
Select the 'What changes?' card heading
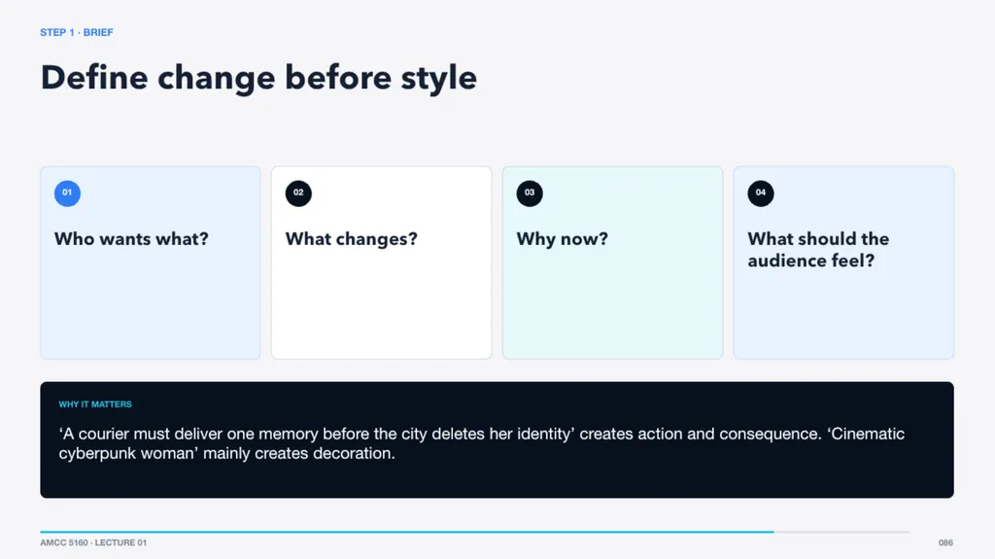click(x=352, y=239)
